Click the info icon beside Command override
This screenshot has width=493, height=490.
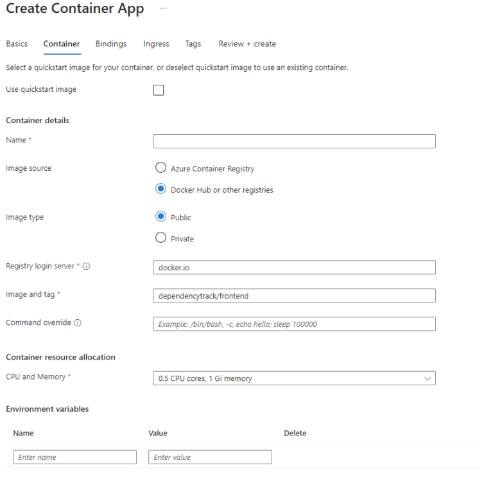pyautogui.click(x=78, y=323)
